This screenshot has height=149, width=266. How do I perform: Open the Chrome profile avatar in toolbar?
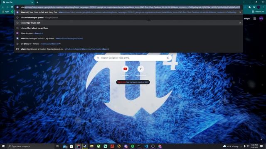(x=259, y=7)
